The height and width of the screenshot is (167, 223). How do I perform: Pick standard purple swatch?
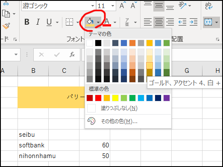point(167,98)
